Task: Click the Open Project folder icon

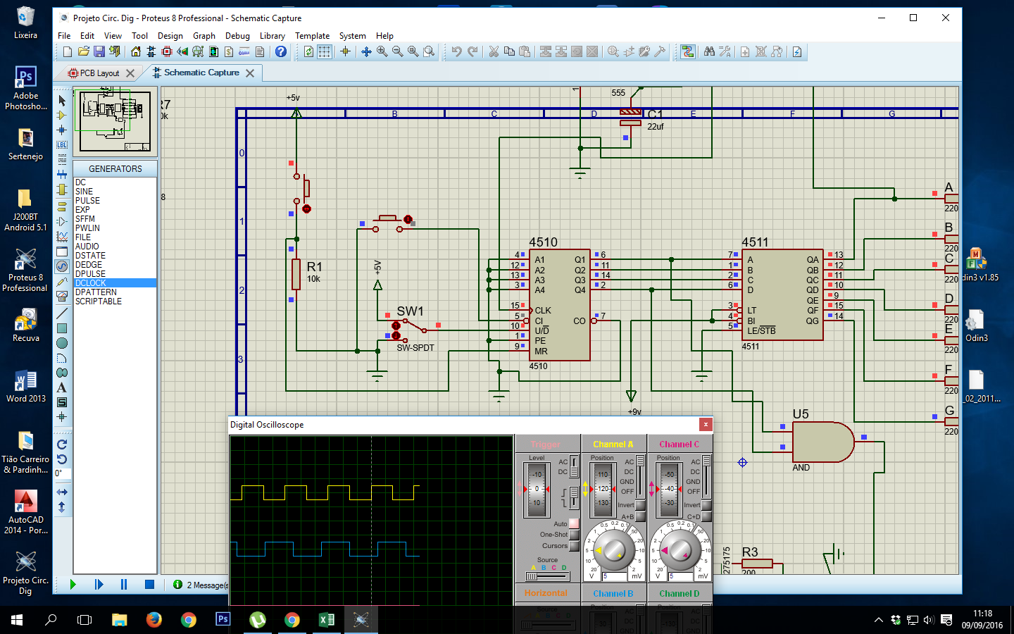Action: coord(83,51)
